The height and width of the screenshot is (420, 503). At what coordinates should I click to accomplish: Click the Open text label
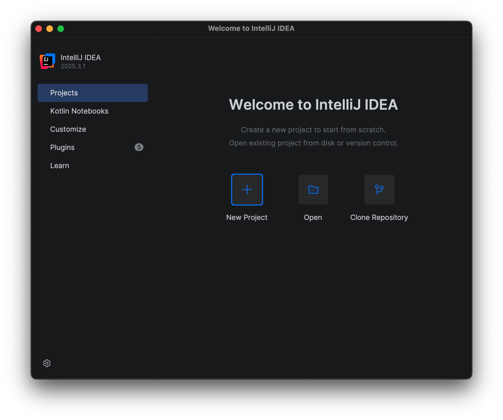[x=313, y=217]
